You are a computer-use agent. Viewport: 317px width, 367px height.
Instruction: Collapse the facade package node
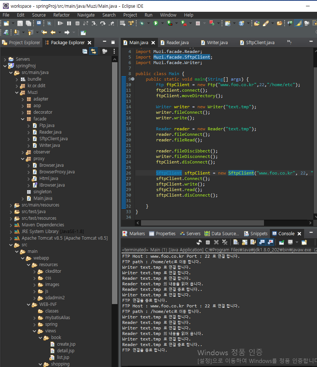pos(23,119)
